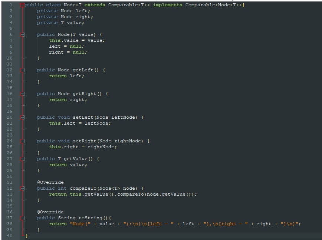This screenshot has width=322, height=240.
Task: Collapse the toString() method fold marker
Action: click(22, 218)
